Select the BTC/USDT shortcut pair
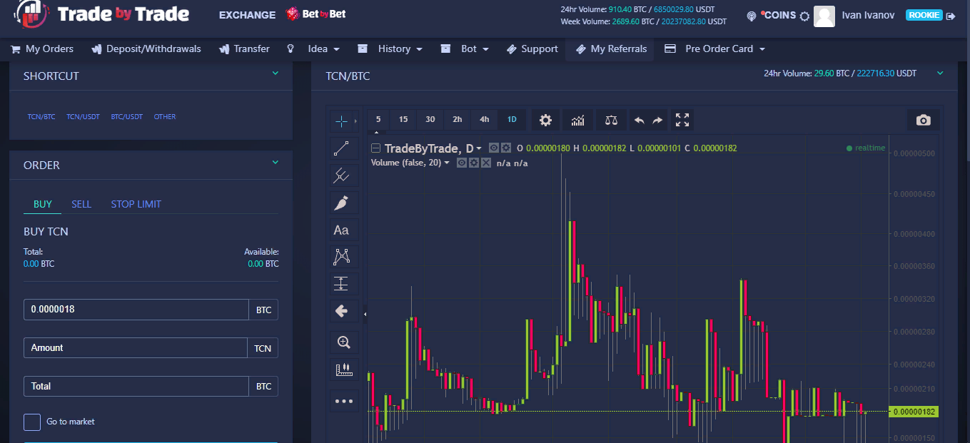The width and height of the screenshot is (970, 443). tap(126, 116)
